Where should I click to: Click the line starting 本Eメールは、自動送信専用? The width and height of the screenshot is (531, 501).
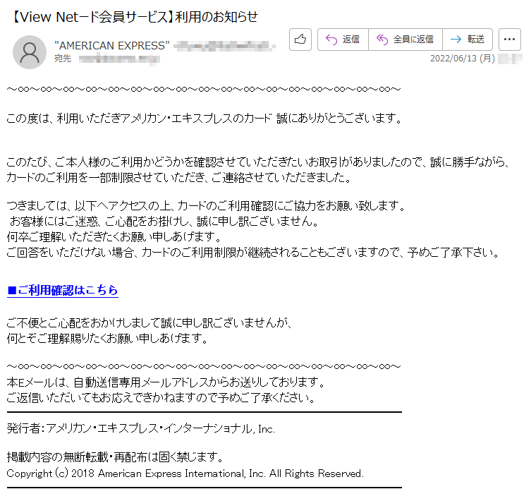(x=166, y=382)
